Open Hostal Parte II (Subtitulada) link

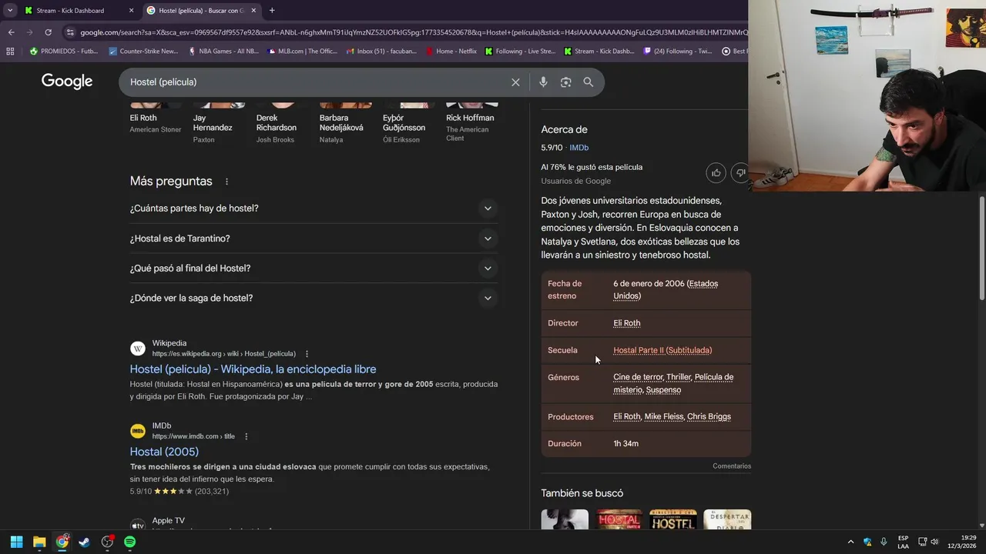[x=662, y=350]
